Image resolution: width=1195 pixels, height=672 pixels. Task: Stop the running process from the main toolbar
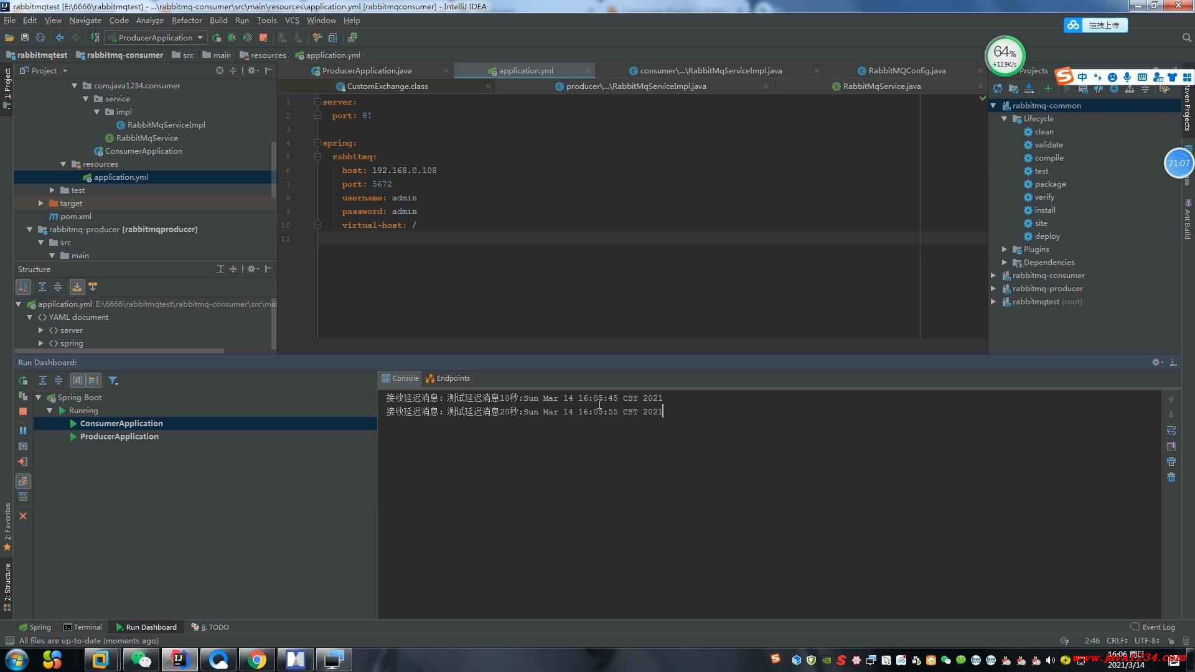coord(263,38)
